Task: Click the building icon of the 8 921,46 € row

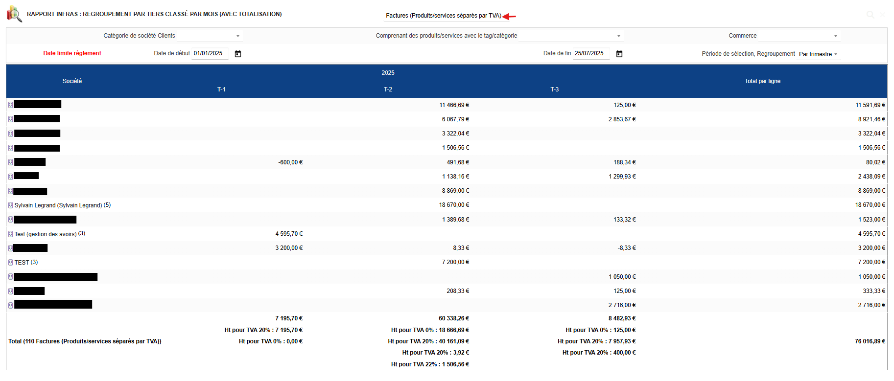Action: click(10, 119)
